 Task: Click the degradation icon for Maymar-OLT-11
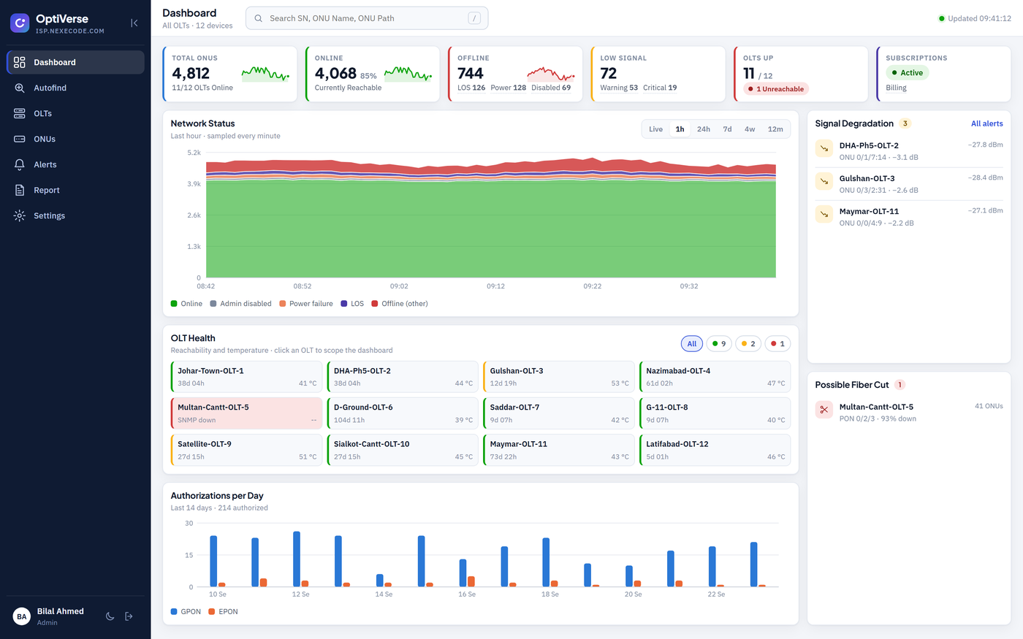coord(824,214)
